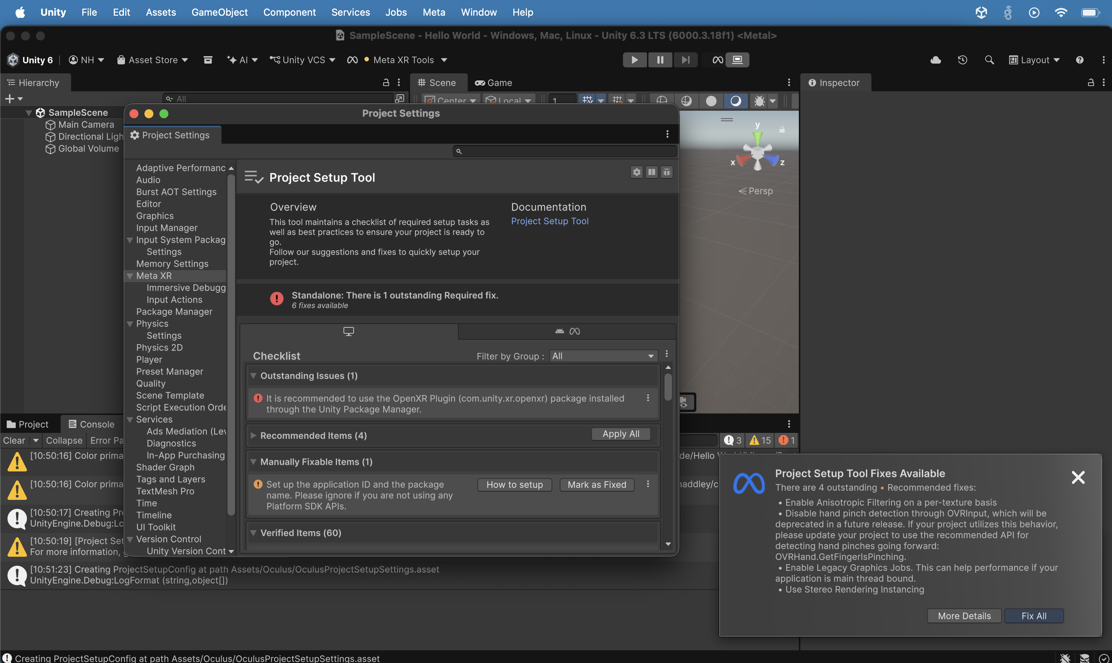Click the camera overlay icon in Scene view
This screenshot has height=663, width=1112.
684,403
